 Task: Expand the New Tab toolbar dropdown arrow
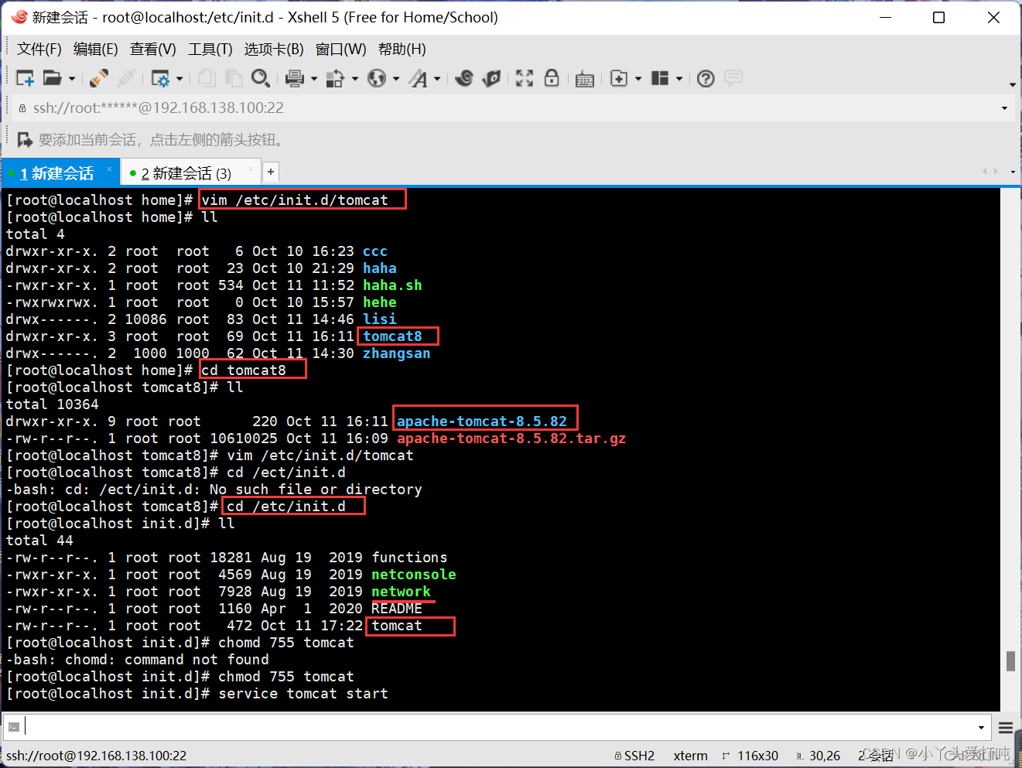click(x=638, y=79)
